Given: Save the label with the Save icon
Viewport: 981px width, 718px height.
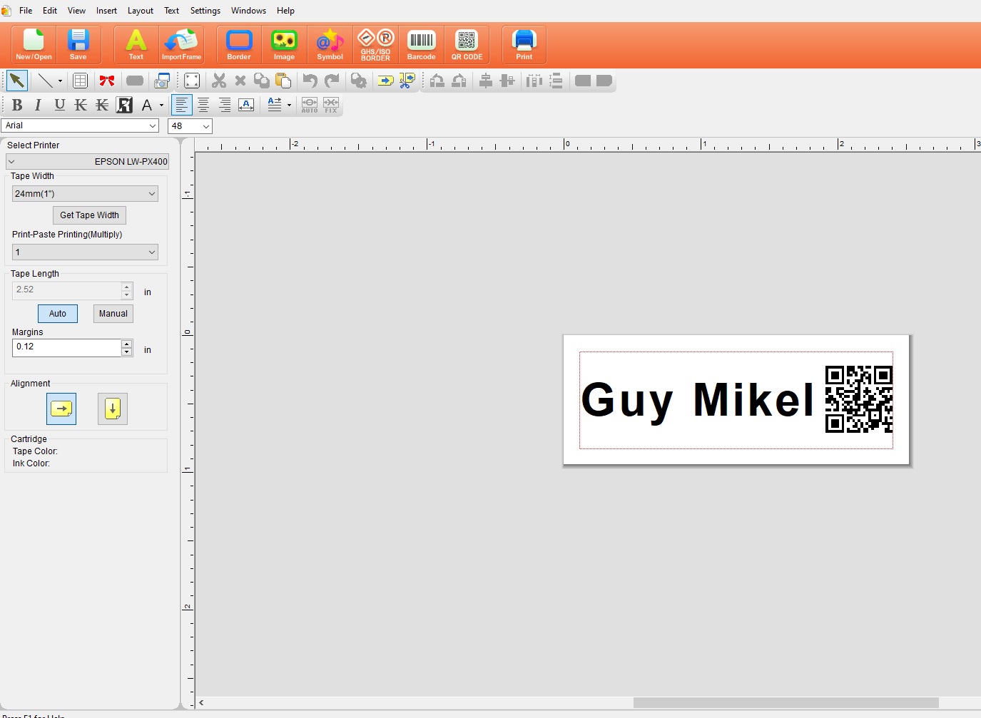Looking at the screenshot, I should (78, 45).
